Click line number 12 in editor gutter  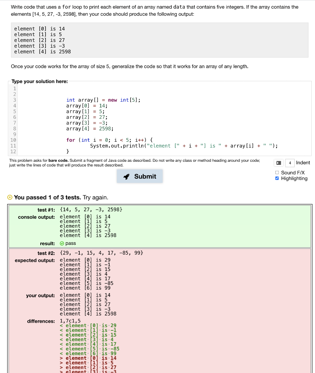pyautogui.click(x=13, y=151)
